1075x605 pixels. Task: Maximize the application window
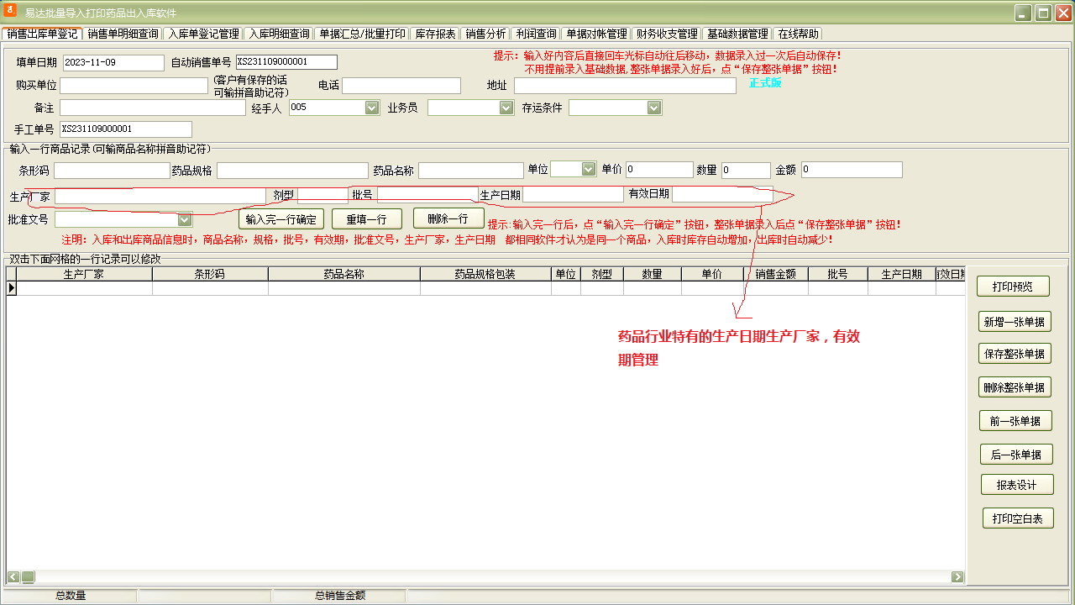1043,13
